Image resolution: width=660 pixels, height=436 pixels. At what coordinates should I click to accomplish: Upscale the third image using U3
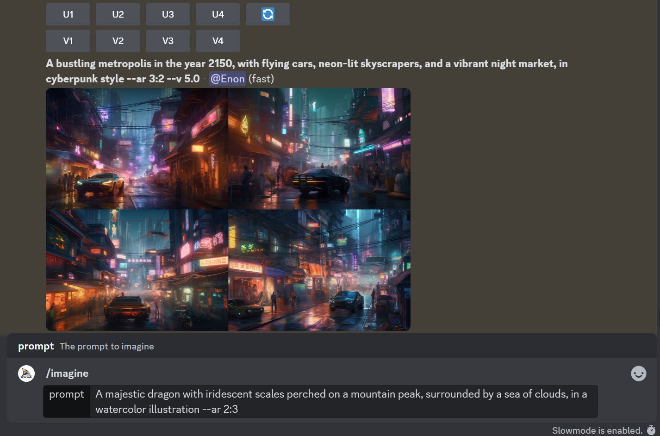[x=168, y=14]
